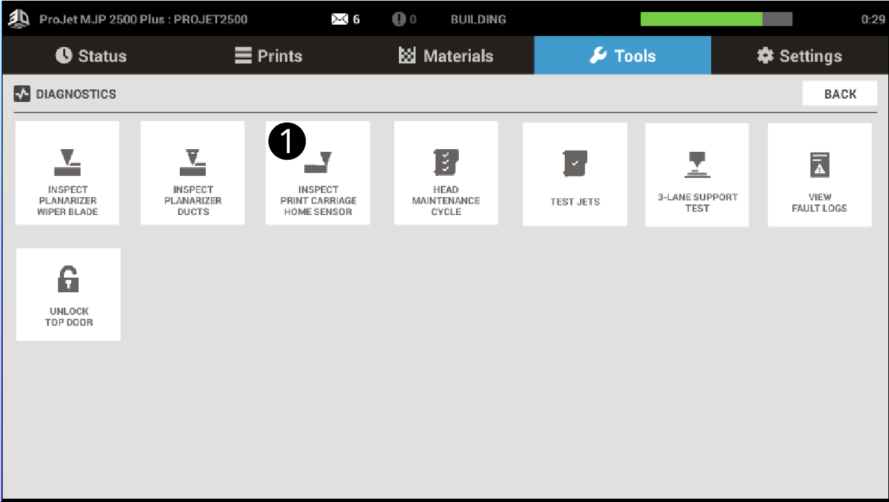Click the BUILDING status text
This screenshot has width=889, height=502.
478,19
